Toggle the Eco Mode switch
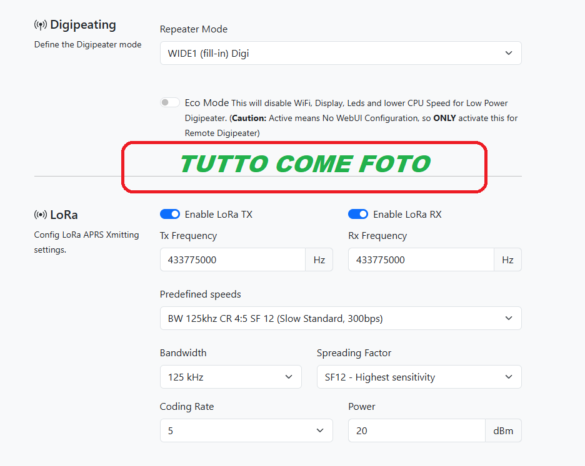Image resolution: width=585 pixels, height=466 pixels. pos(170,103)
